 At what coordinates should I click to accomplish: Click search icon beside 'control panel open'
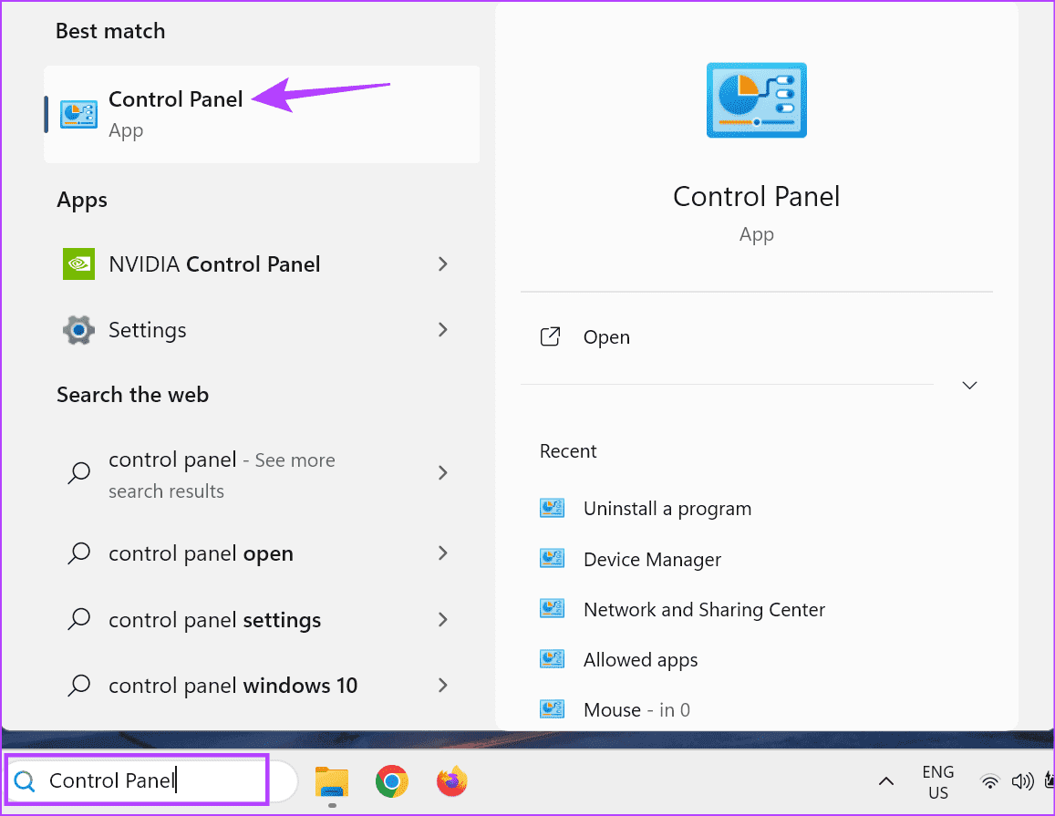78,553
